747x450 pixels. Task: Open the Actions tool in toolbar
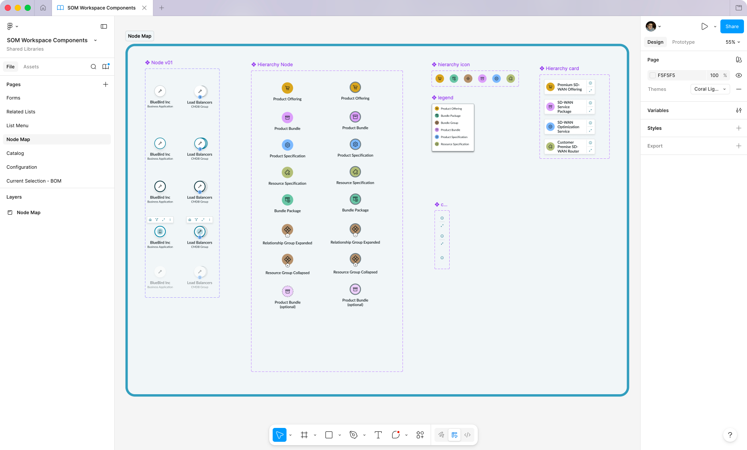[x=420, y=435]
